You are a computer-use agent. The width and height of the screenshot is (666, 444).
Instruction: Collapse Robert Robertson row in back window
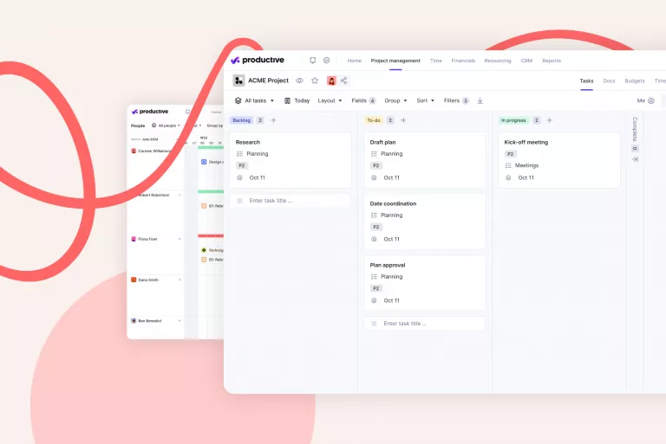(x=180, y=195)
